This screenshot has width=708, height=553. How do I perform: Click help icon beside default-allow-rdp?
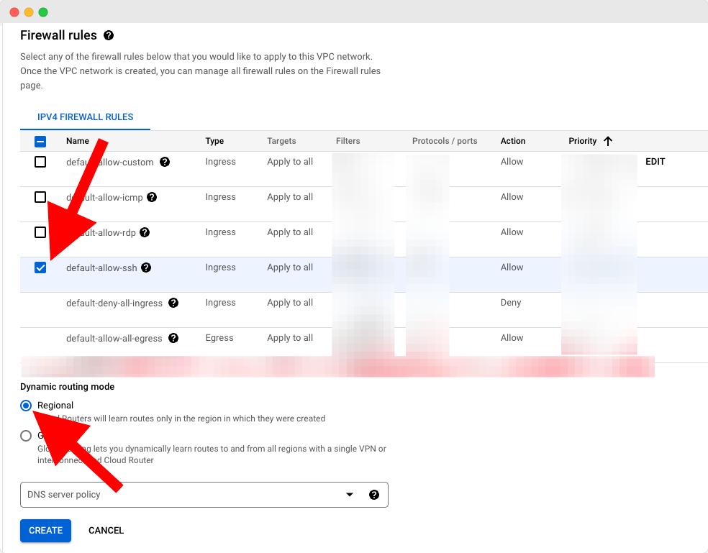tap(145, 232)
